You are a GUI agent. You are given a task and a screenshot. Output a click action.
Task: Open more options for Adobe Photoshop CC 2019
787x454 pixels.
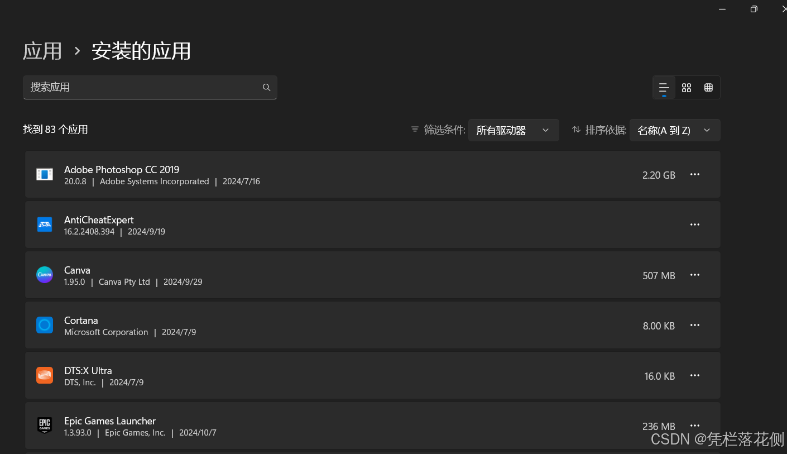point(695,174)
